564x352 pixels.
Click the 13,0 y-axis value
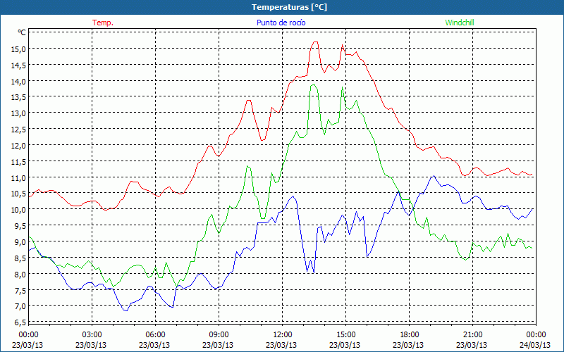(x=18, y=113)
